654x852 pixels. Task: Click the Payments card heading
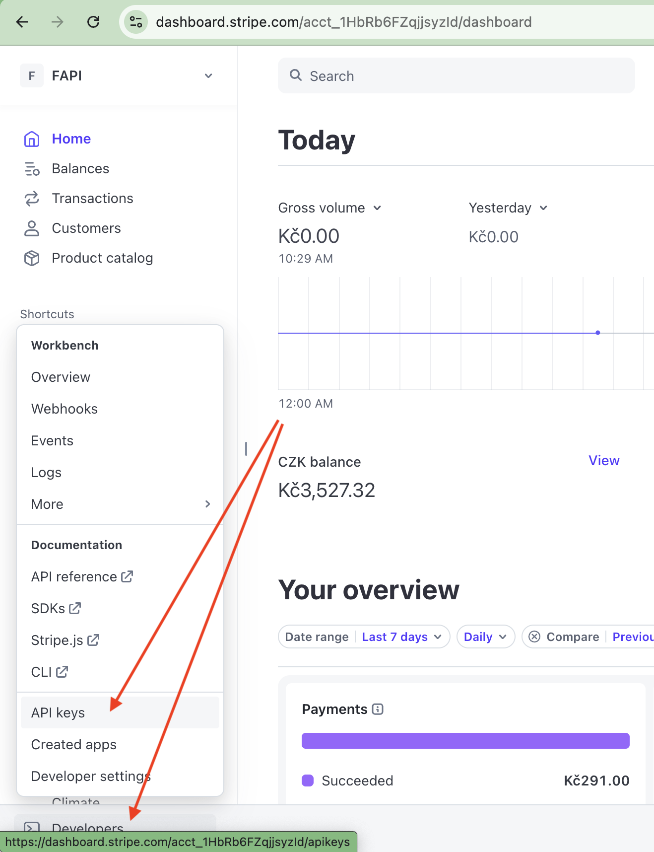click(x=335, y=710)
